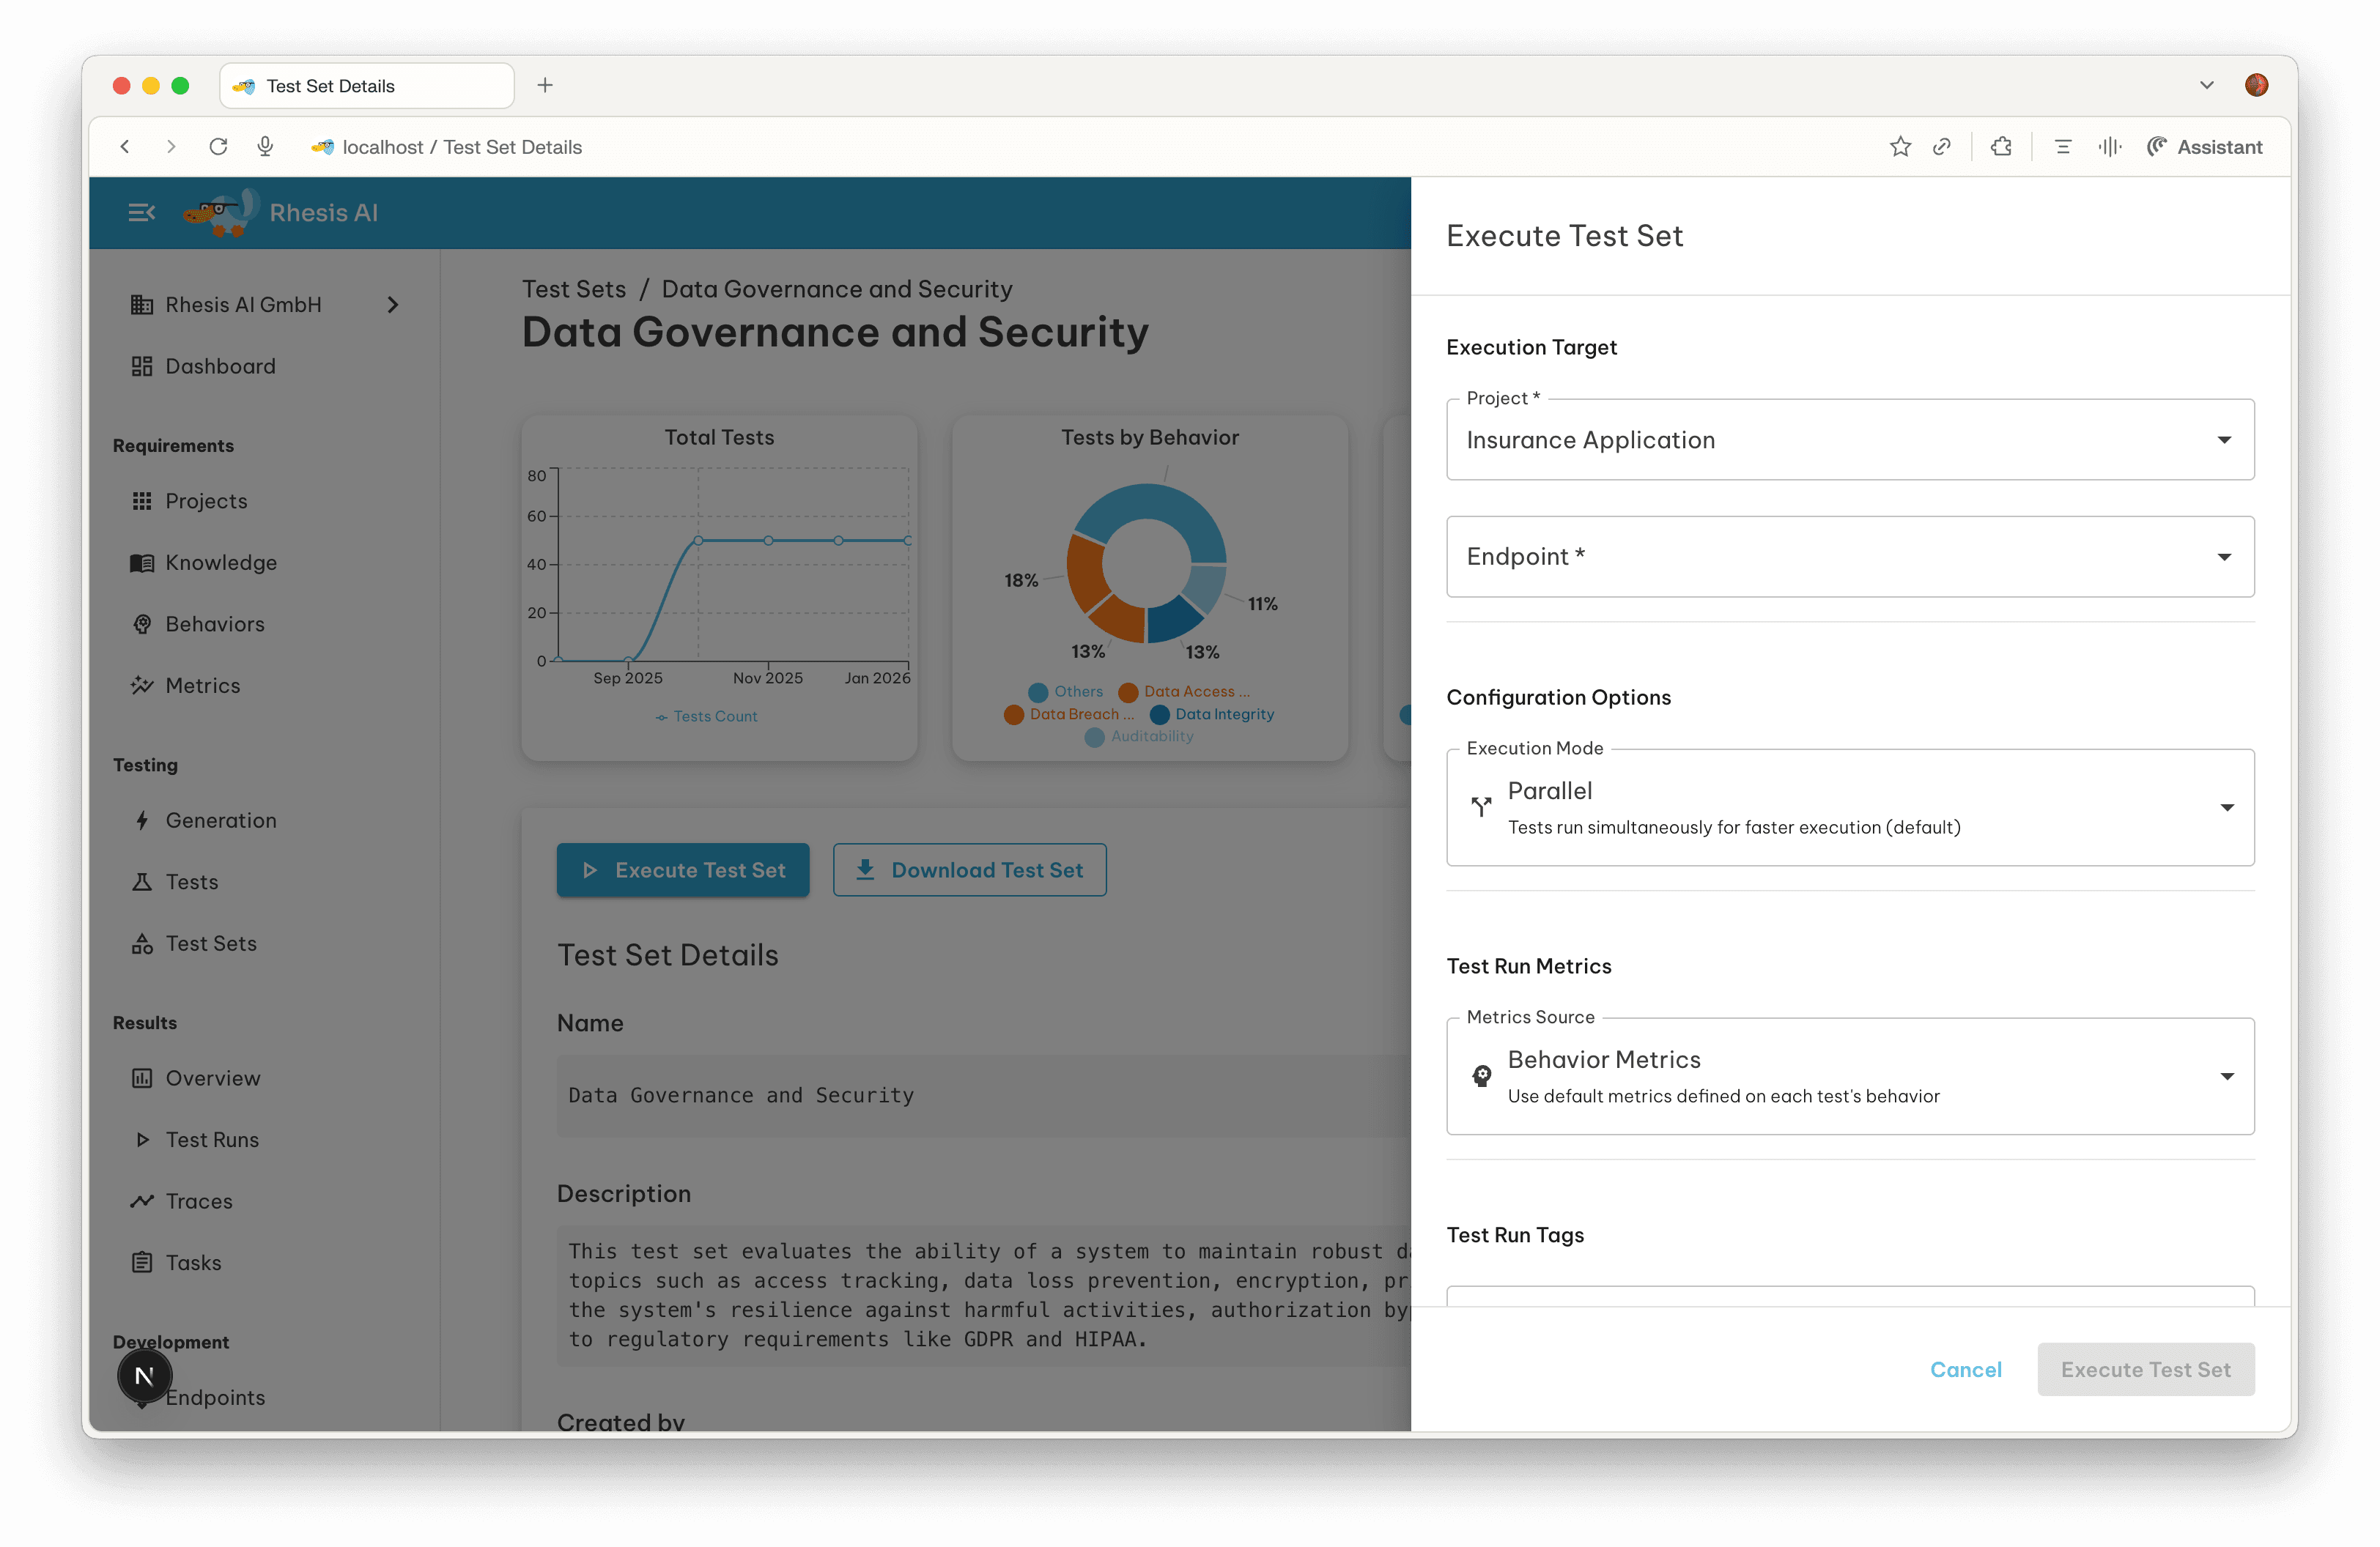This screenshot has width=2380, height=1547.
Task: Open the Execution Mode Parallel dropdown
Action: (x=1849, y=807)
